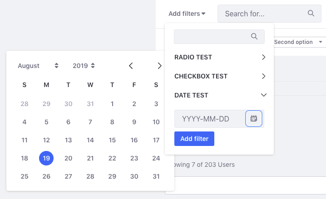Go to previous month arrow
This screenshot has height=199, width=326.
(131, 66)
